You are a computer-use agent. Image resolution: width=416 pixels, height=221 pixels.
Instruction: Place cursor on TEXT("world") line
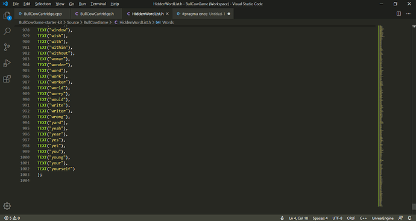pyautogui.click(x=54, y=88)
